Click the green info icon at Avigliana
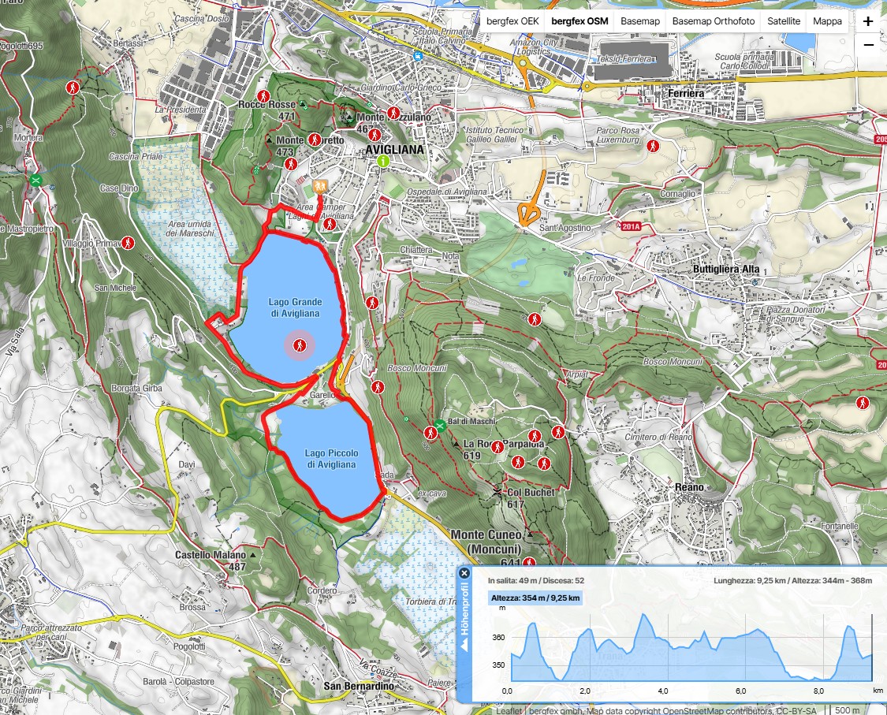Viewport: 887px width, 715px height. [383, 162]
